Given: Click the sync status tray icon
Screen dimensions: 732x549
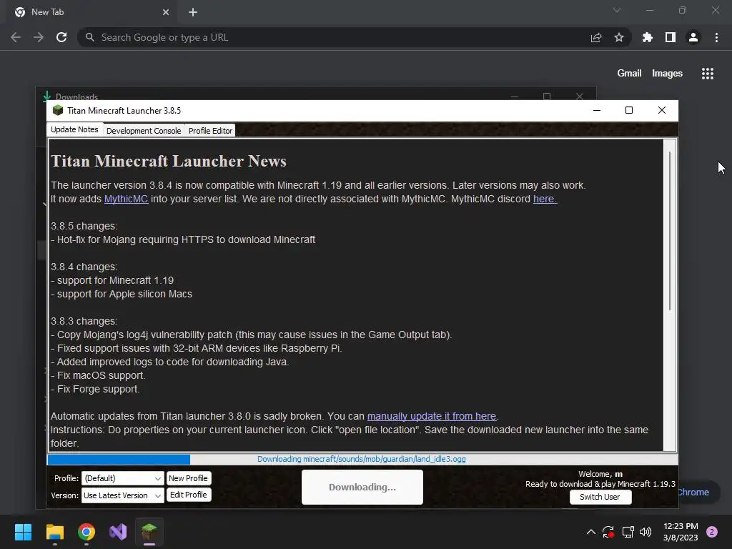Looking at the screenshot, I should coord(608,532).
